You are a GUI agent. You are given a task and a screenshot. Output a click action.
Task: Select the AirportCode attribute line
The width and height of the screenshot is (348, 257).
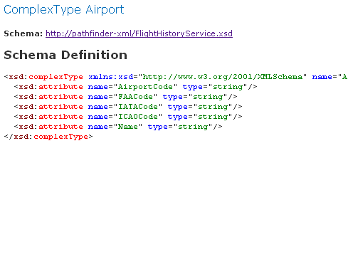pyautogui.click(x=135, y=87)
